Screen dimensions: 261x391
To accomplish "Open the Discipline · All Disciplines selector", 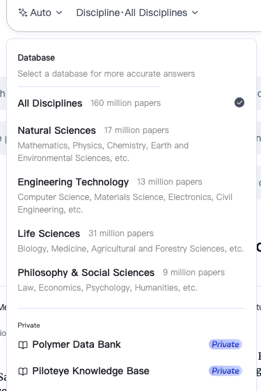I will pos(137,13).
